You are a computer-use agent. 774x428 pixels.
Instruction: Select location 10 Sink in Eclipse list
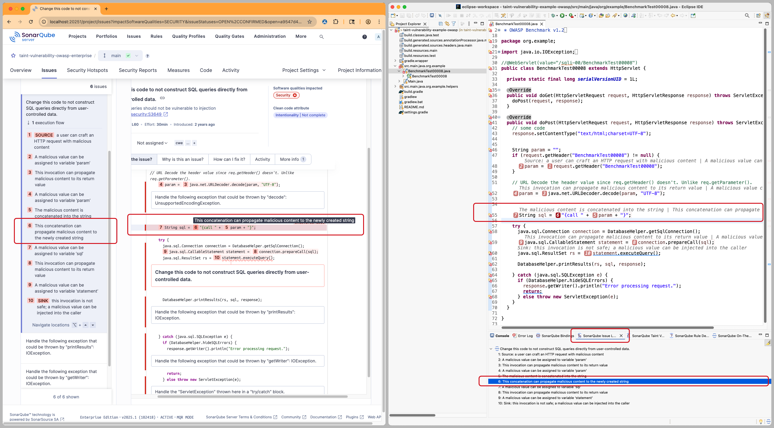564,403
